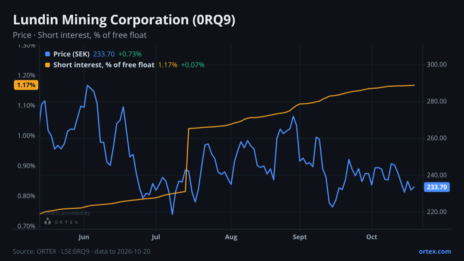Click the Aug label on the time axis
464x261 pixels.
pyautogui.click(x=231, y=237)
